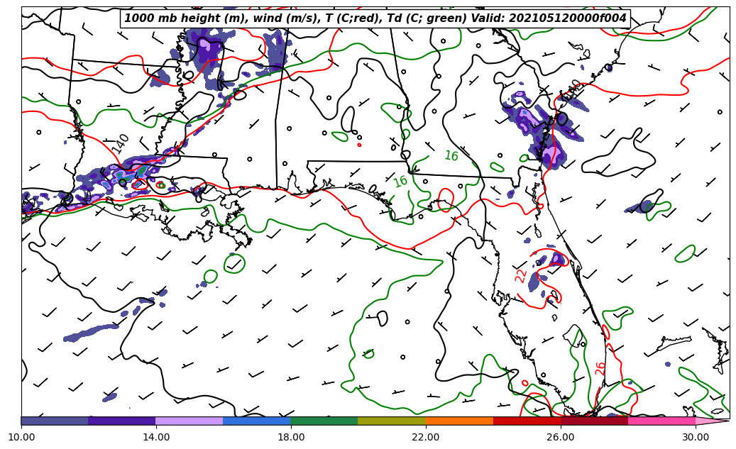Click the plot title text at top
The width and height of the screenshot is (736, 449).
(x=375, y=18)
